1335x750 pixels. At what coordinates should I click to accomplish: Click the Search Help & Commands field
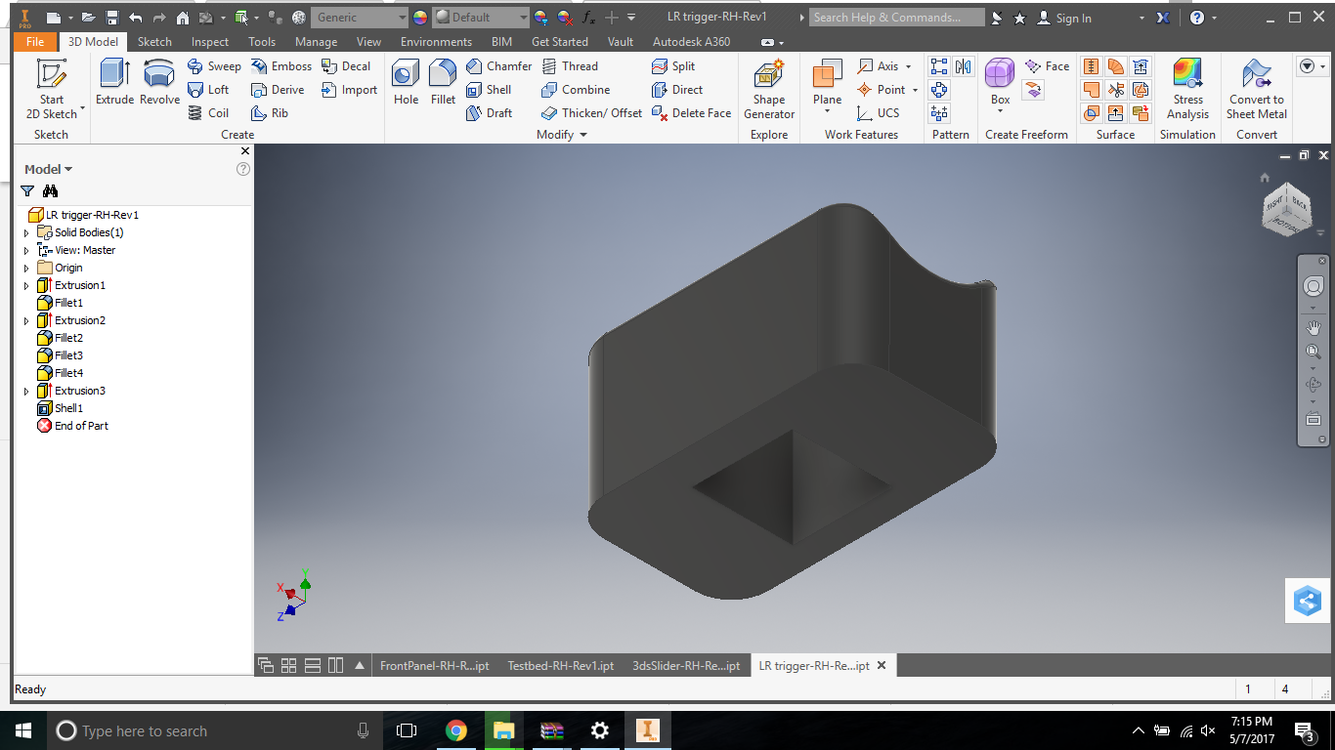tap(897, 18)
